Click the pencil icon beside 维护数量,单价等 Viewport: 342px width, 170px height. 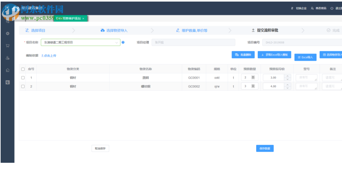pos(178,30)
